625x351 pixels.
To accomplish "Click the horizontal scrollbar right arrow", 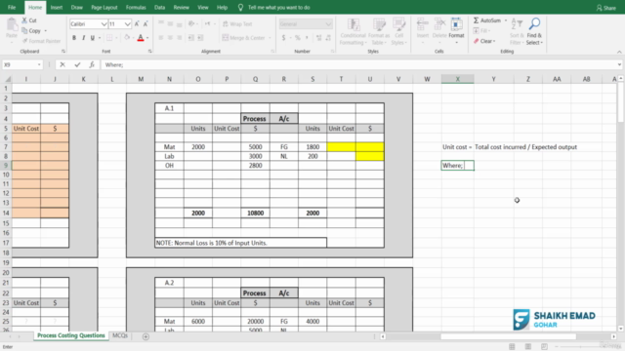I will point(614,336).
